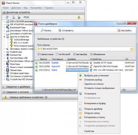Expand DVD и CD-ROM дисководы node
This screenshot has height=135, width=138.
pyautogui.click(x=4, y=21)
